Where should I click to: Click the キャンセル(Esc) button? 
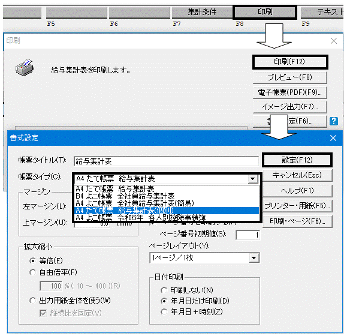point(297,175)
